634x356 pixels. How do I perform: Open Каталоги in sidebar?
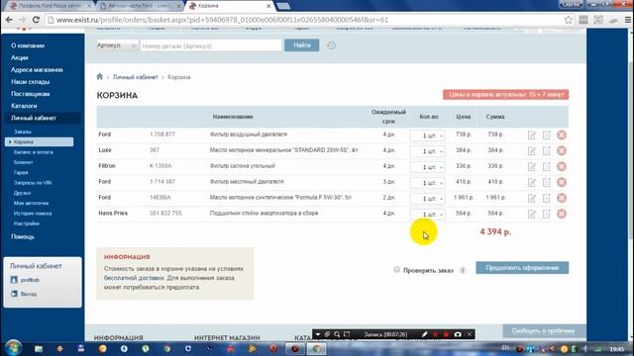(x=24, y=106)
